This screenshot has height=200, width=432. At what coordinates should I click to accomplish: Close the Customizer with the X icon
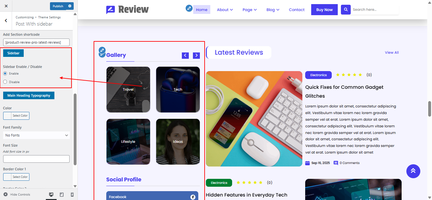click(6, 6)
